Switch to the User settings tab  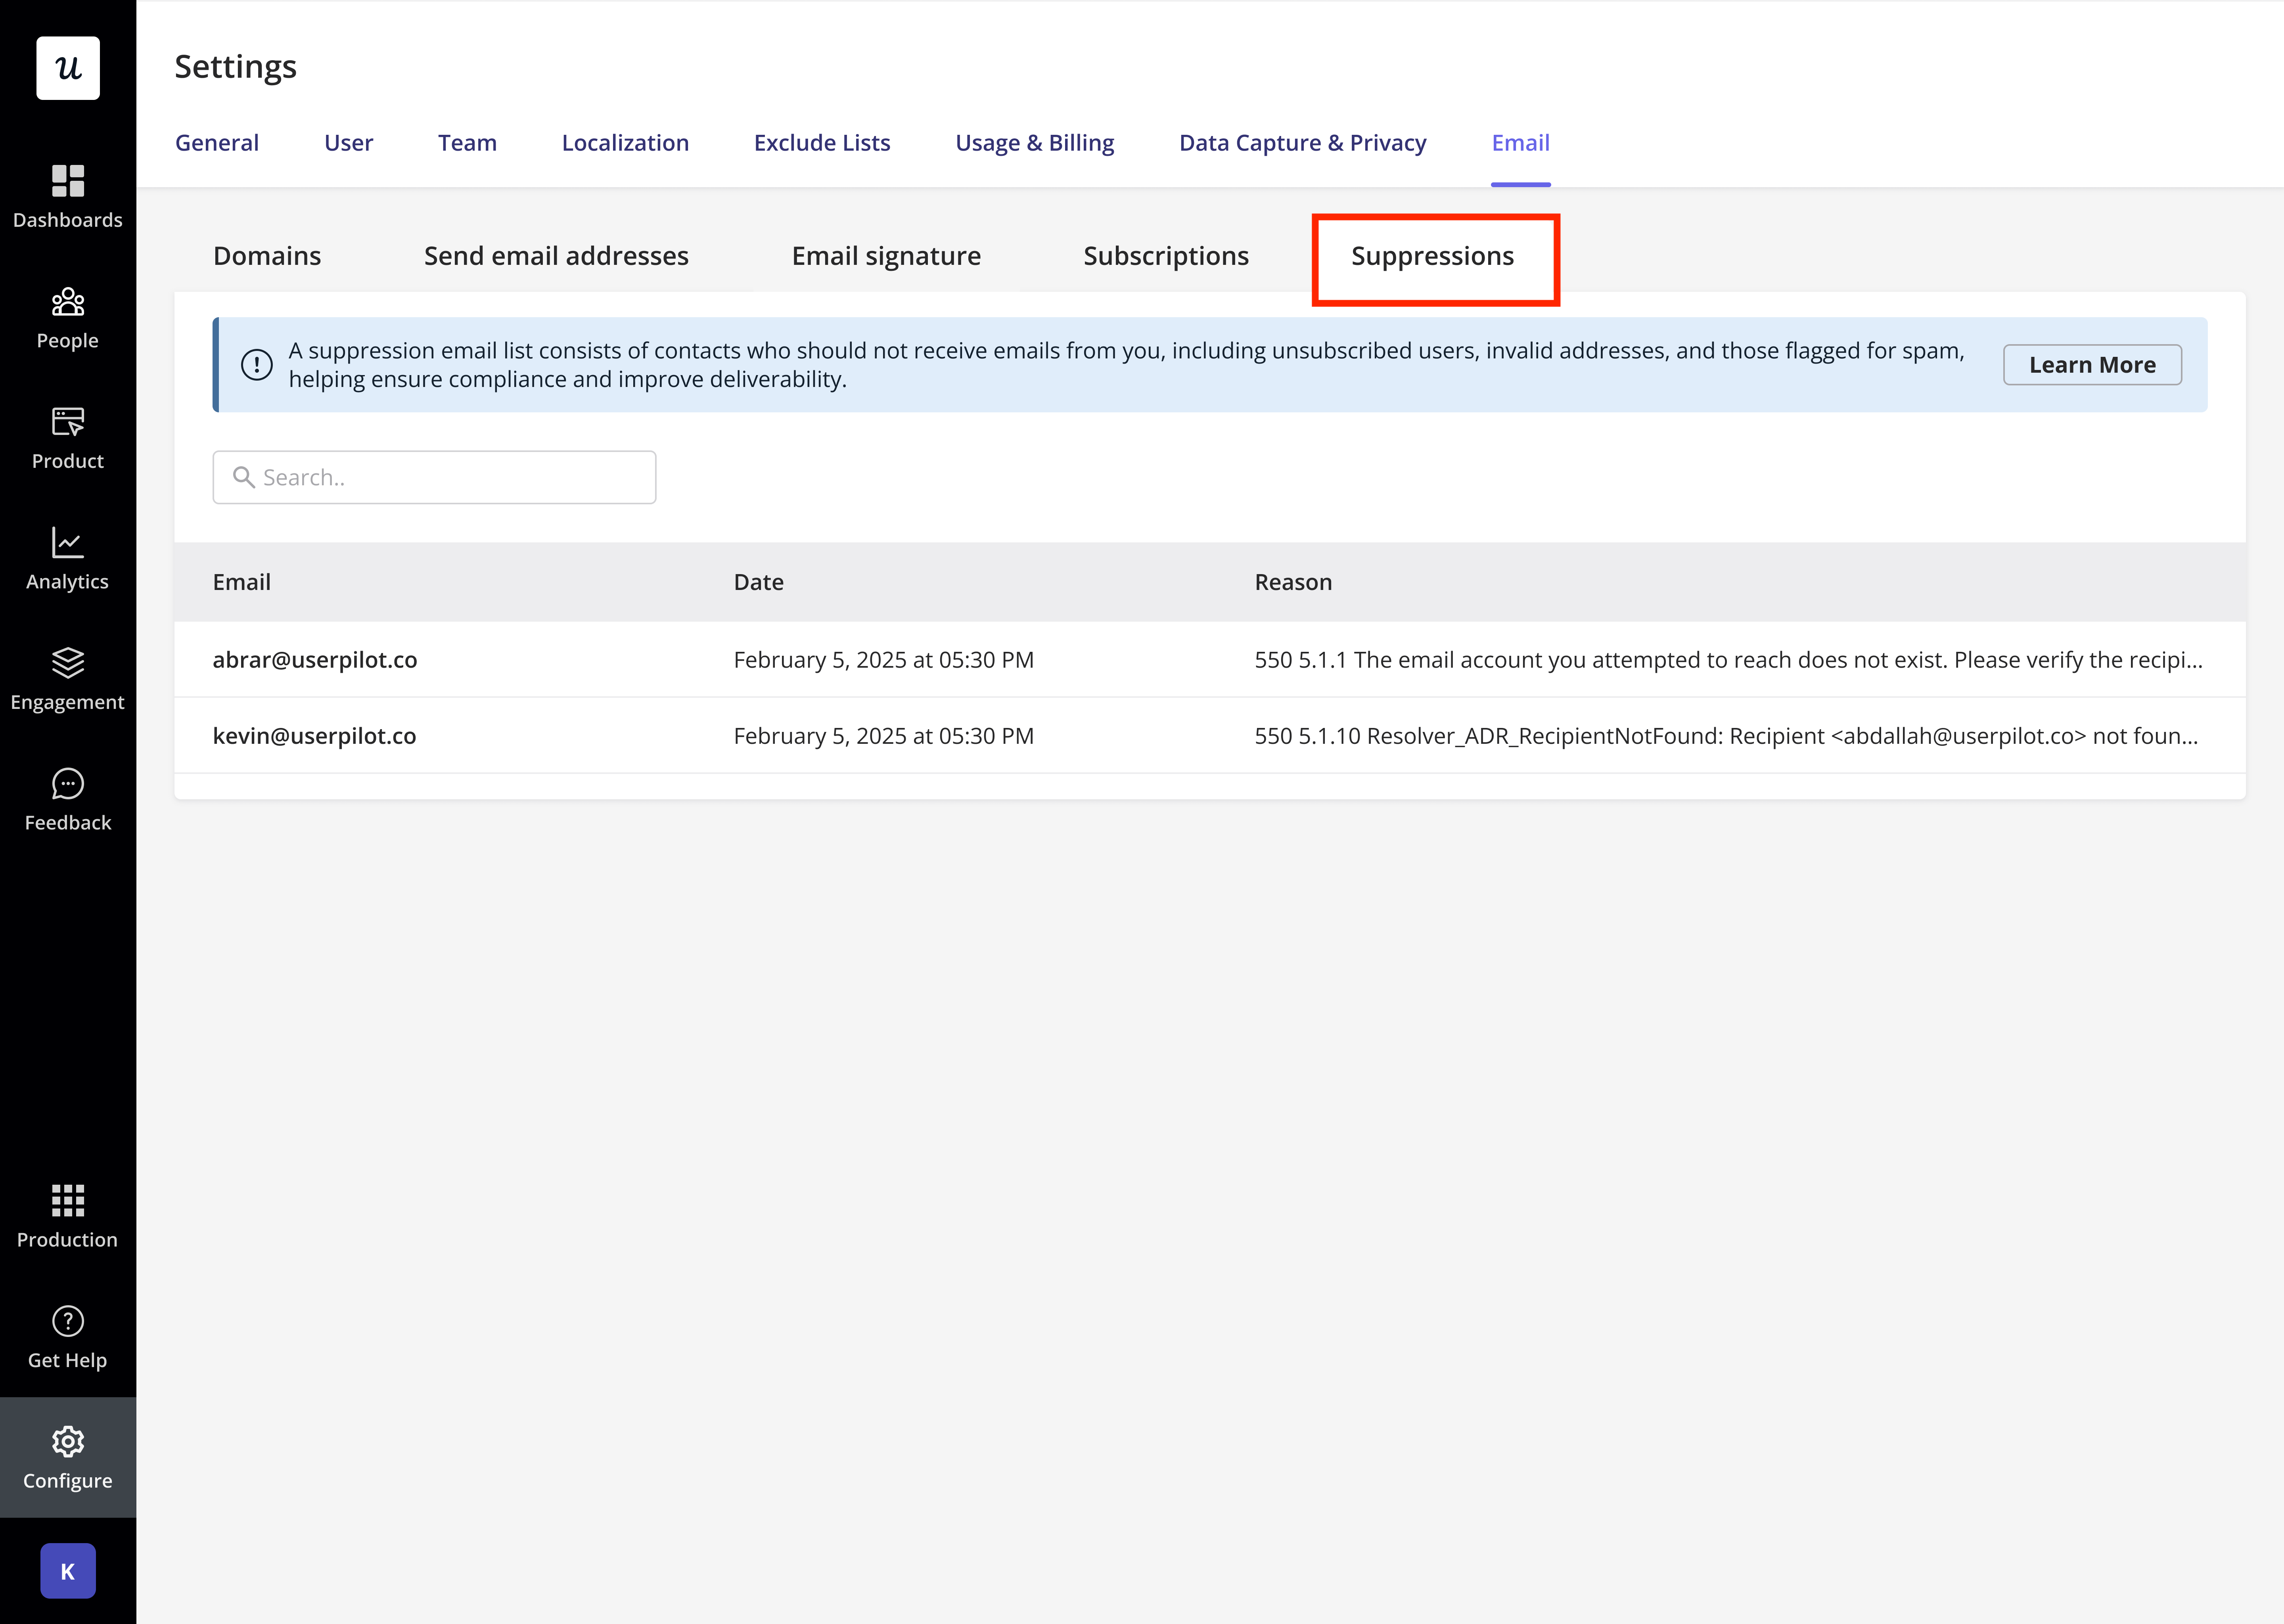click(x=348, y=143)
